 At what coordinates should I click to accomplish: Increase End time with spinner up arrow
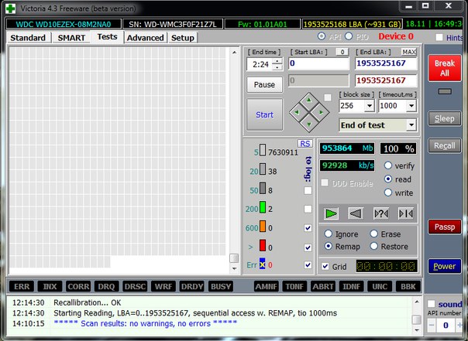(x=277, y=61)
